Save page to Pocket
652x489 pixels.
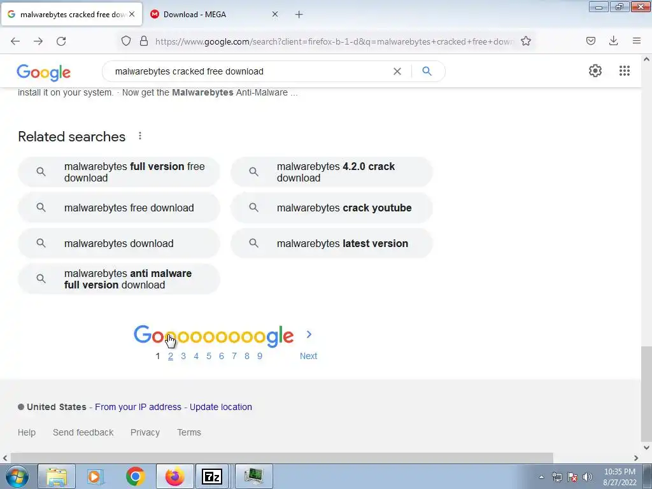pyautogui.click(x=590, y=41)
